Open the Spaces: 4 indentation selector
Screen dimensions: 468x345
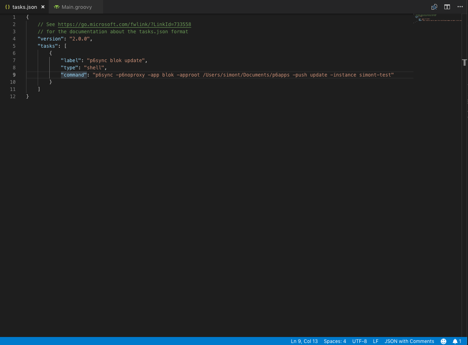335,341
